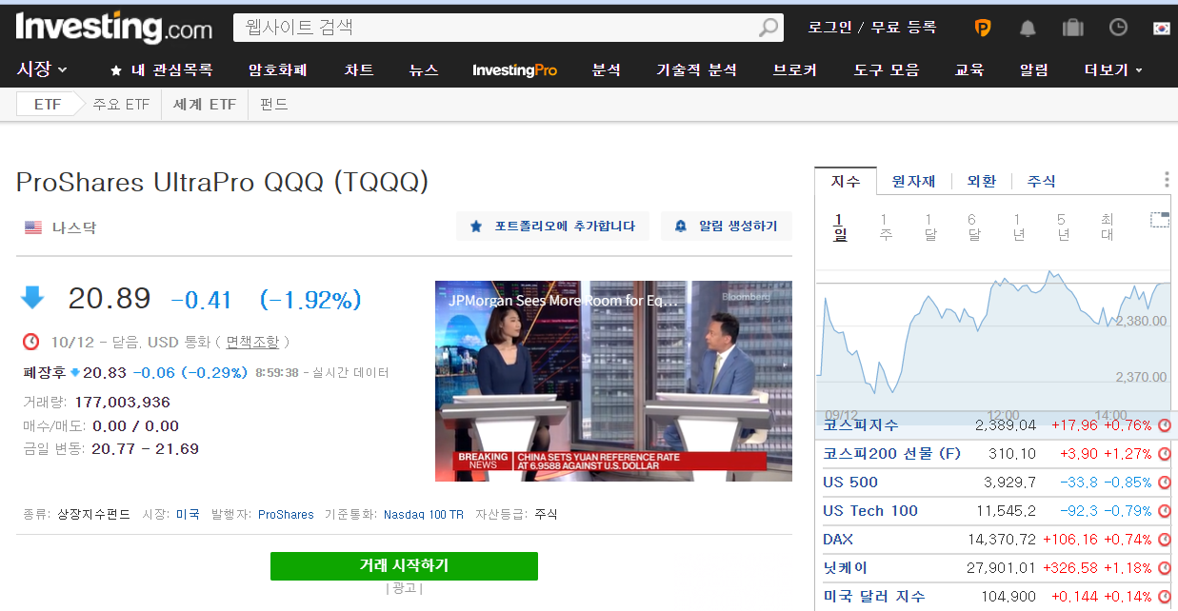Open the 차트 menu
Screen dimensions: 1178x611
click(x=359, y=70)
